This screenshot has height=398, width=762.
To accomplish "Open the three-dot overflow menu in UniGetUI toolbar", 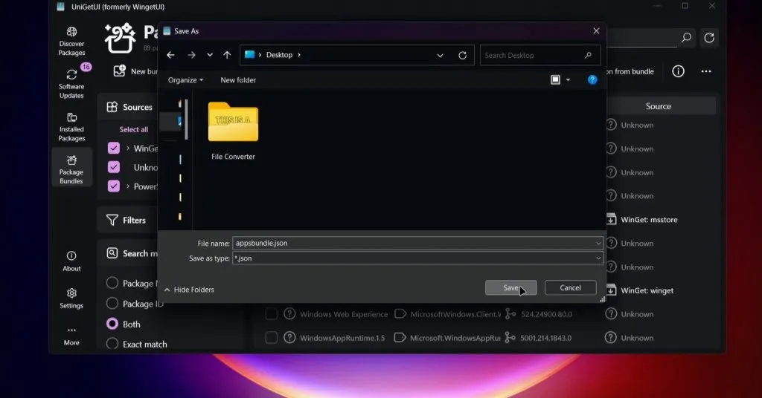I will click(x=706, y=71).
